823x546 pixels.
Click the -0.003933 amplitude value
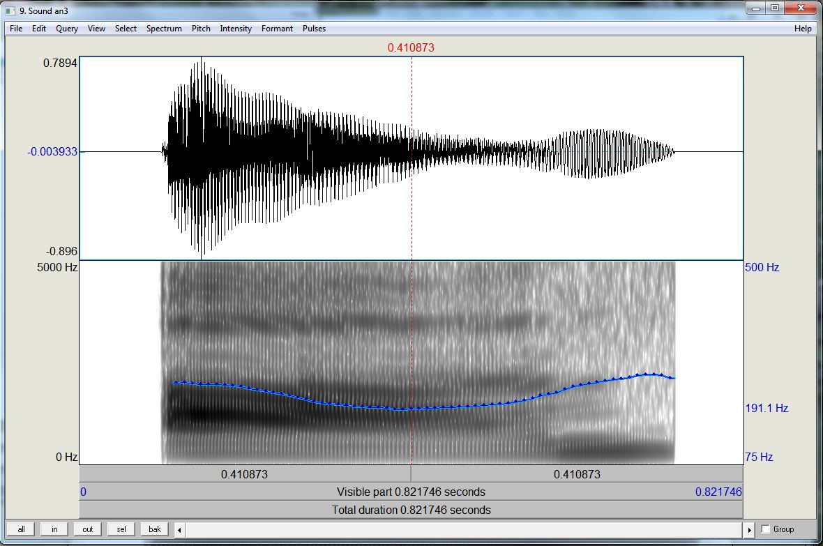click(52, 152)
